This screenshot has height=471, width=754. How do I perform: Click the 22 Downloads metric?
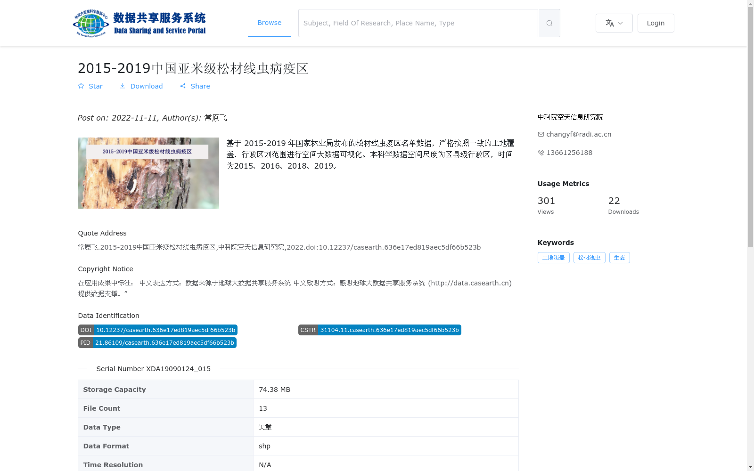pyautogui.click(x=623, y=205)
